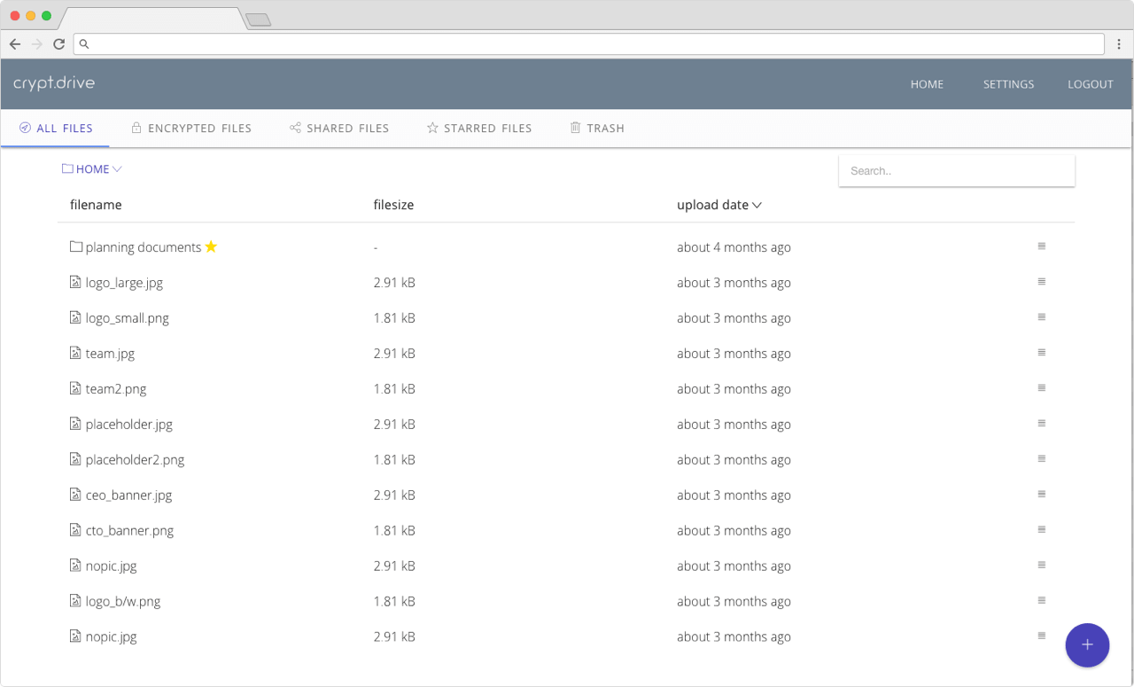Click the image file icon of logo_b/w.png

75,601
